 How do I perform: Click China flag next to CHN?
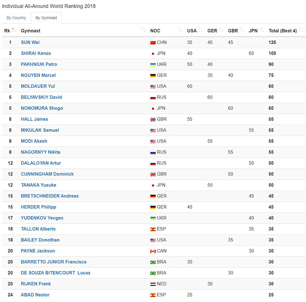(x=153, y=42)
